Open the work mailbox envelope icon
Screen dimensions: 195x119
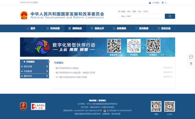tap(150, 3)
